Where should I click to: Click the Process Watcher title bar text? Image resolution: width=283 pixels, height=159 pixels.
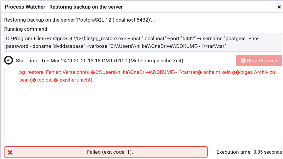(64, 7)
